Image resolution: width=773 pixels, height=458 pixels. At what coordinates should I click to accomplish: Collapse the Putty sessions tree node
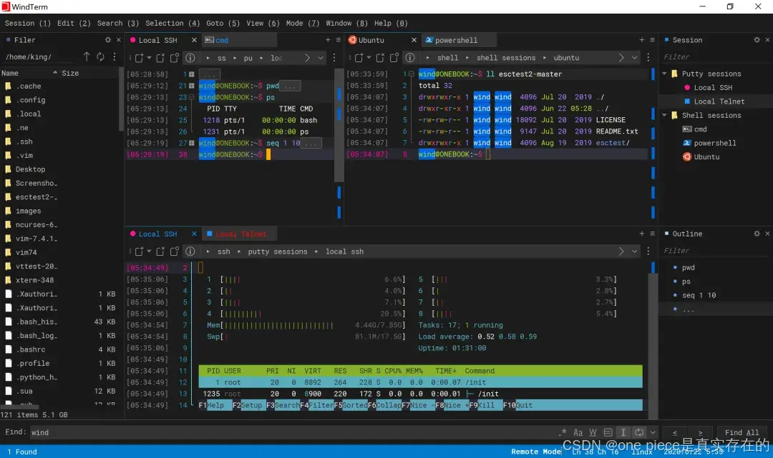click(x=664, y=74)
